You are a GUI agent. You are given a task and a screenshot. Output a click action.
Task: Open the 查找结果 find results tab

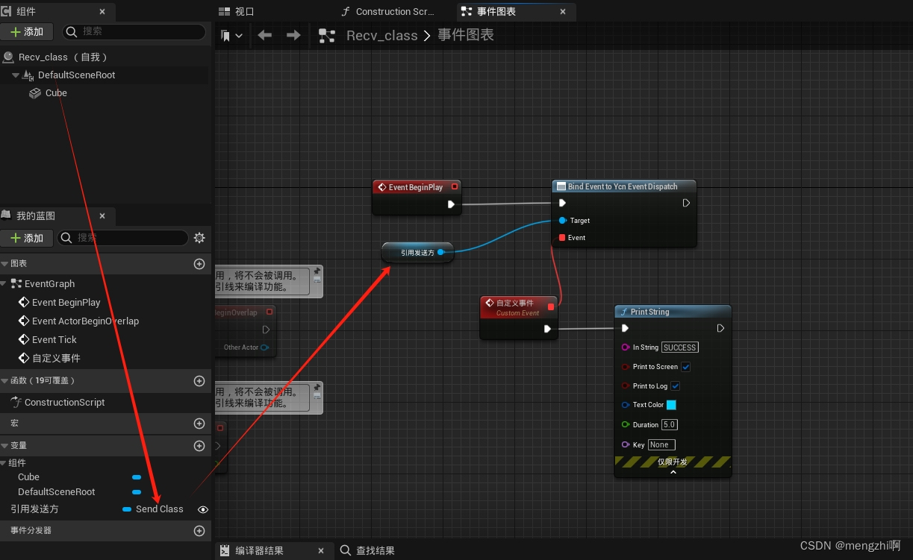(367, 551)
